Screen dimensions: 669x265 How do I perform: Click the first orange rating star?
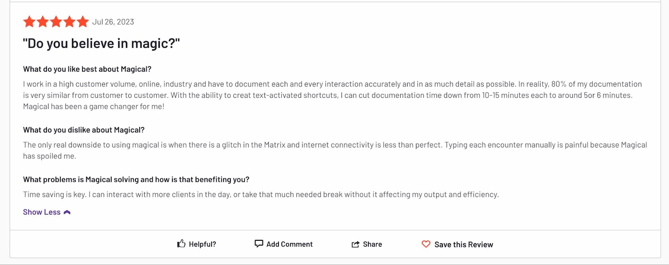tap(29, 22)
